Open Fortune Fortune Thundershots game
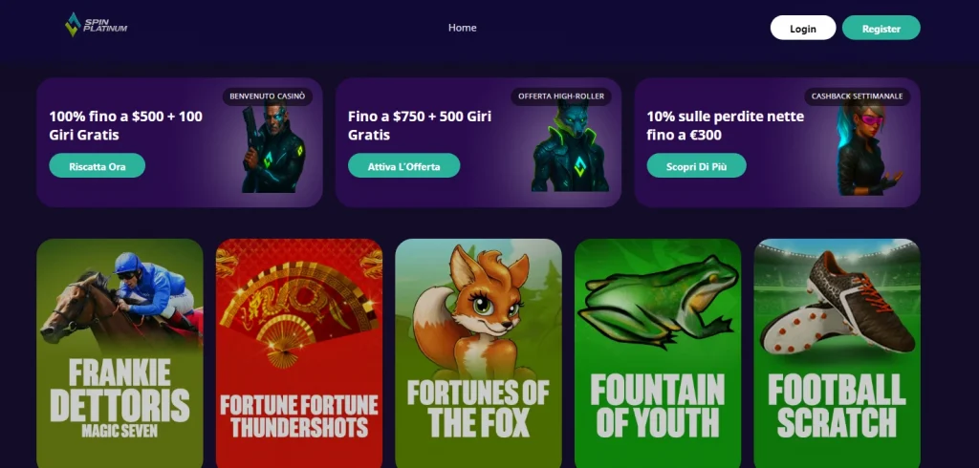This screenshot has width=979, height=468. [299, 353]
